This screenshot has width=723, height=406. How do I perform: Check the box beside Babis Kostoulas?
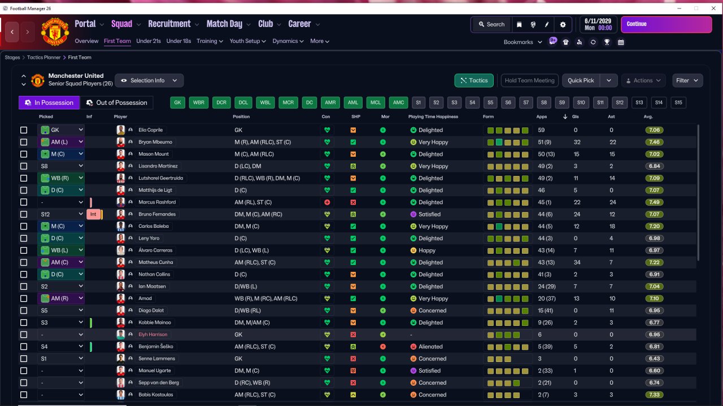[x=24, y=395]
